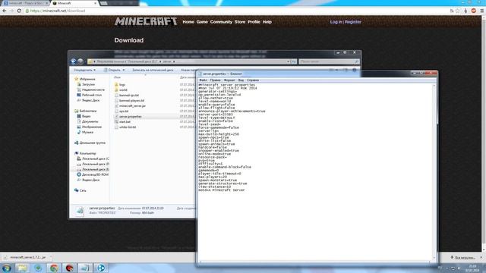This screenshot has width=486, height=273.
Task: Click the Chrome icon in taskbar
Action: (x=54, y=268)
